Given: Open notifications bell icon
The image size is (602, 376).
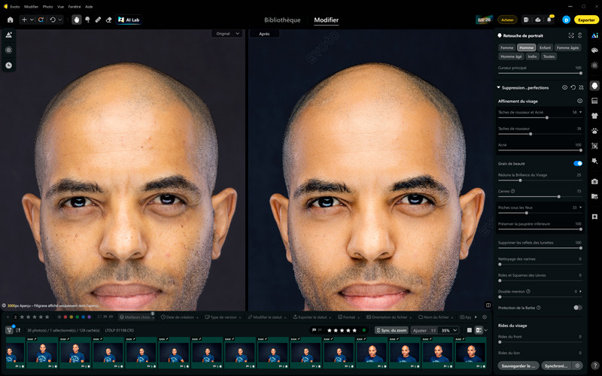Looking at the screenshot, I should pos(549,20).
